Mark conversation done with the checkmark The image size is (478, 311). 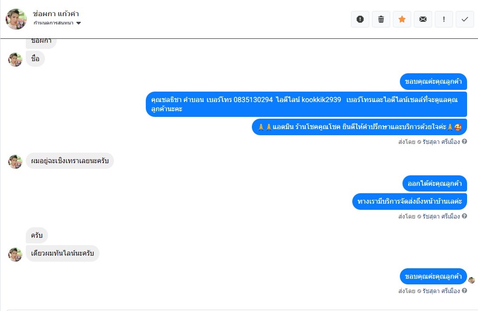point(465,19)
